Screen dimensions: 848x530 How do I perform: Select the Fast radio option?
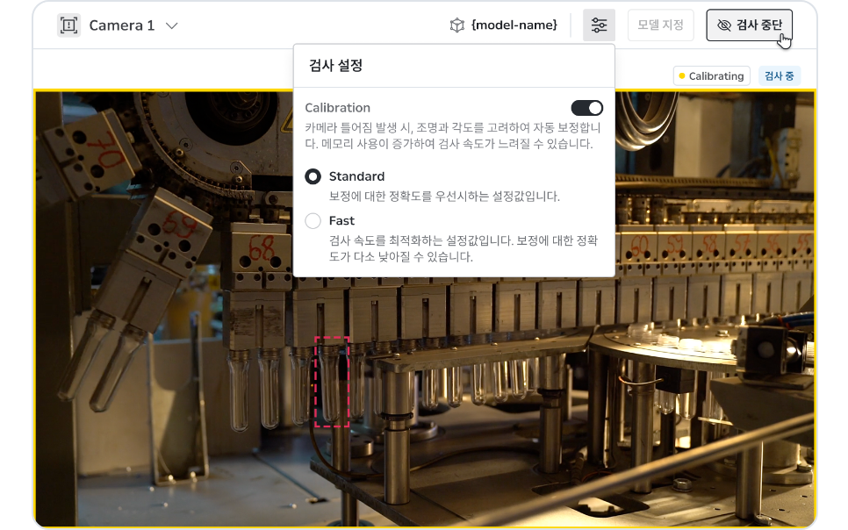click(313, 220)
